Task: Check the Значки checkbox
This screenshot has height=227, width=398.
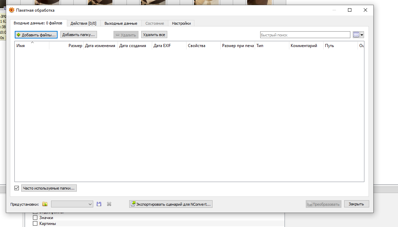Action: [35, 218]
